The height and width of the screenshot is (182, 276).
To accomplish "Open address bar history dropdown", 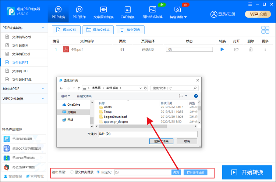I will point(141,88).
